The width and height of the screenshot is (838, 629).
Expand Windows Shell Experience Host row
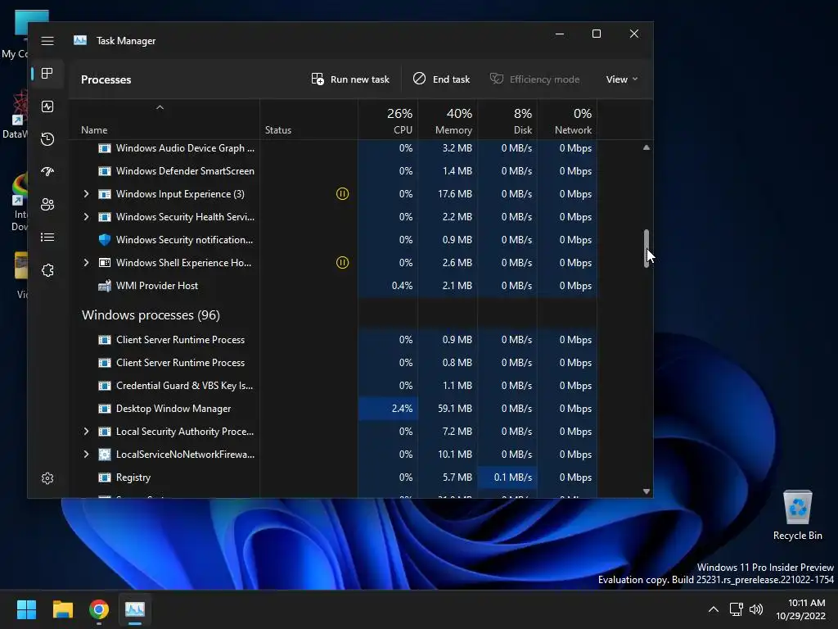tap(86, 263)
